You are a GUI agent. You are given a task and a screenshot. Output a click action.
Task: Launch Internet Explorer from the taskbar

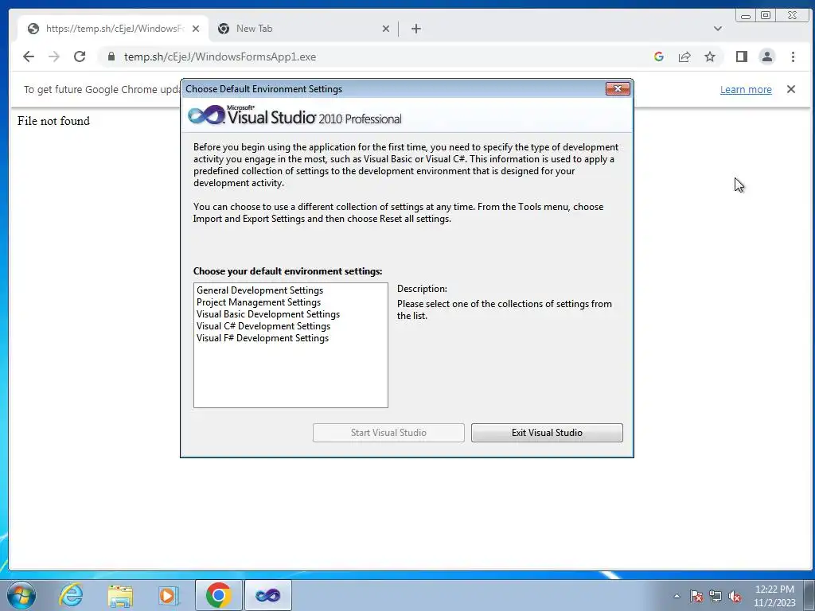tap(71, 595)
